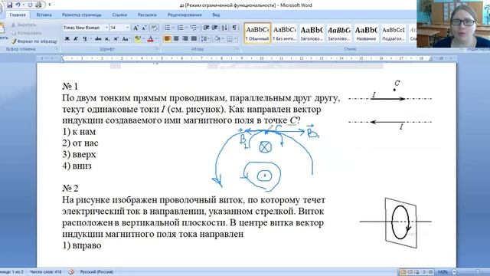Viewport: 490px width, 276px height.
Task: Toggle italic (К) formatting
Action: (x=76, y=39)
